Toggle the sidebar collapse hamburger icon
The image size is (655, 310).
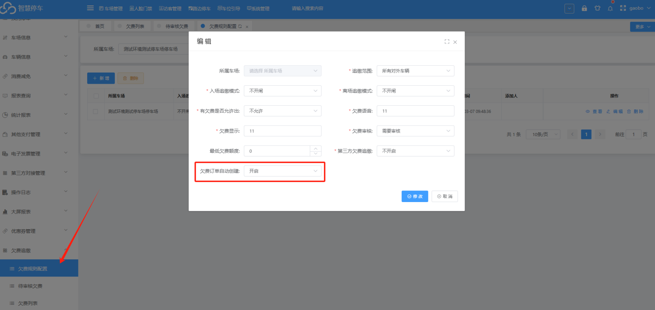tap(90, 8)
